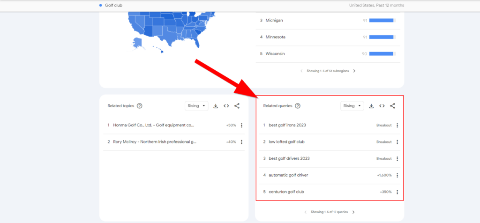Download the Related topics data

(216, 106)
